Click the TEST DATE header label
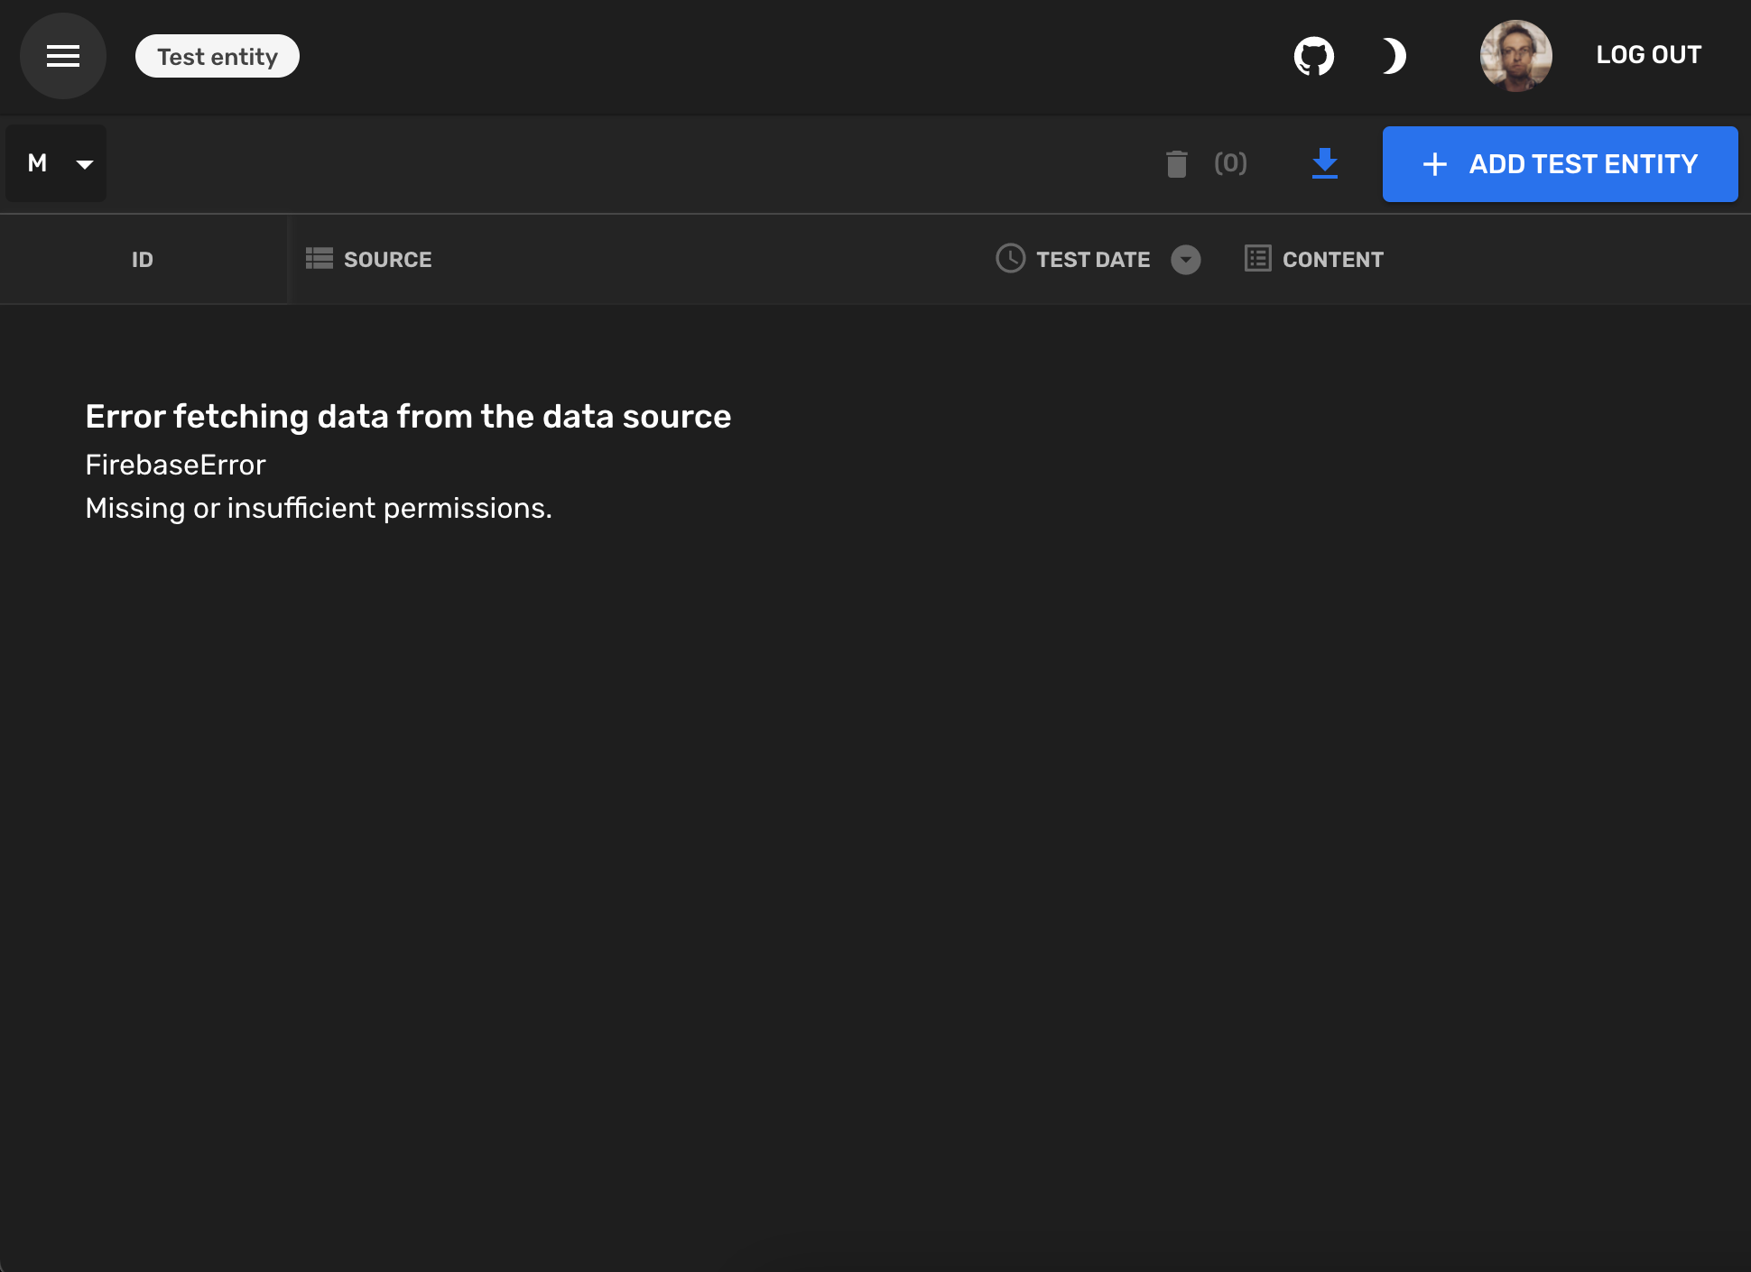This screenshot has height=1272, width=1751. tap(1092, 260)
